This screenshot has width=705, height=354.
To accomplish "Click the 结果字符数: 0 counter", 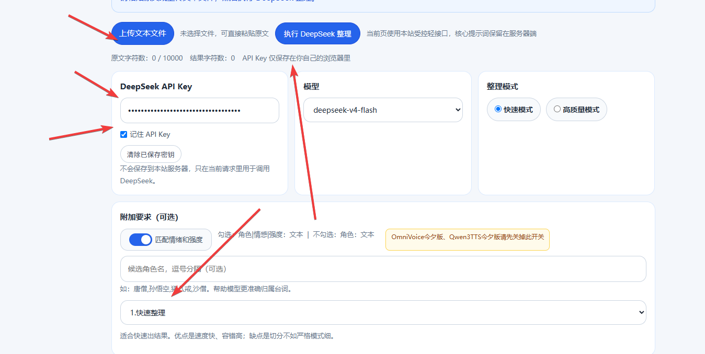I will coord(212,58).
